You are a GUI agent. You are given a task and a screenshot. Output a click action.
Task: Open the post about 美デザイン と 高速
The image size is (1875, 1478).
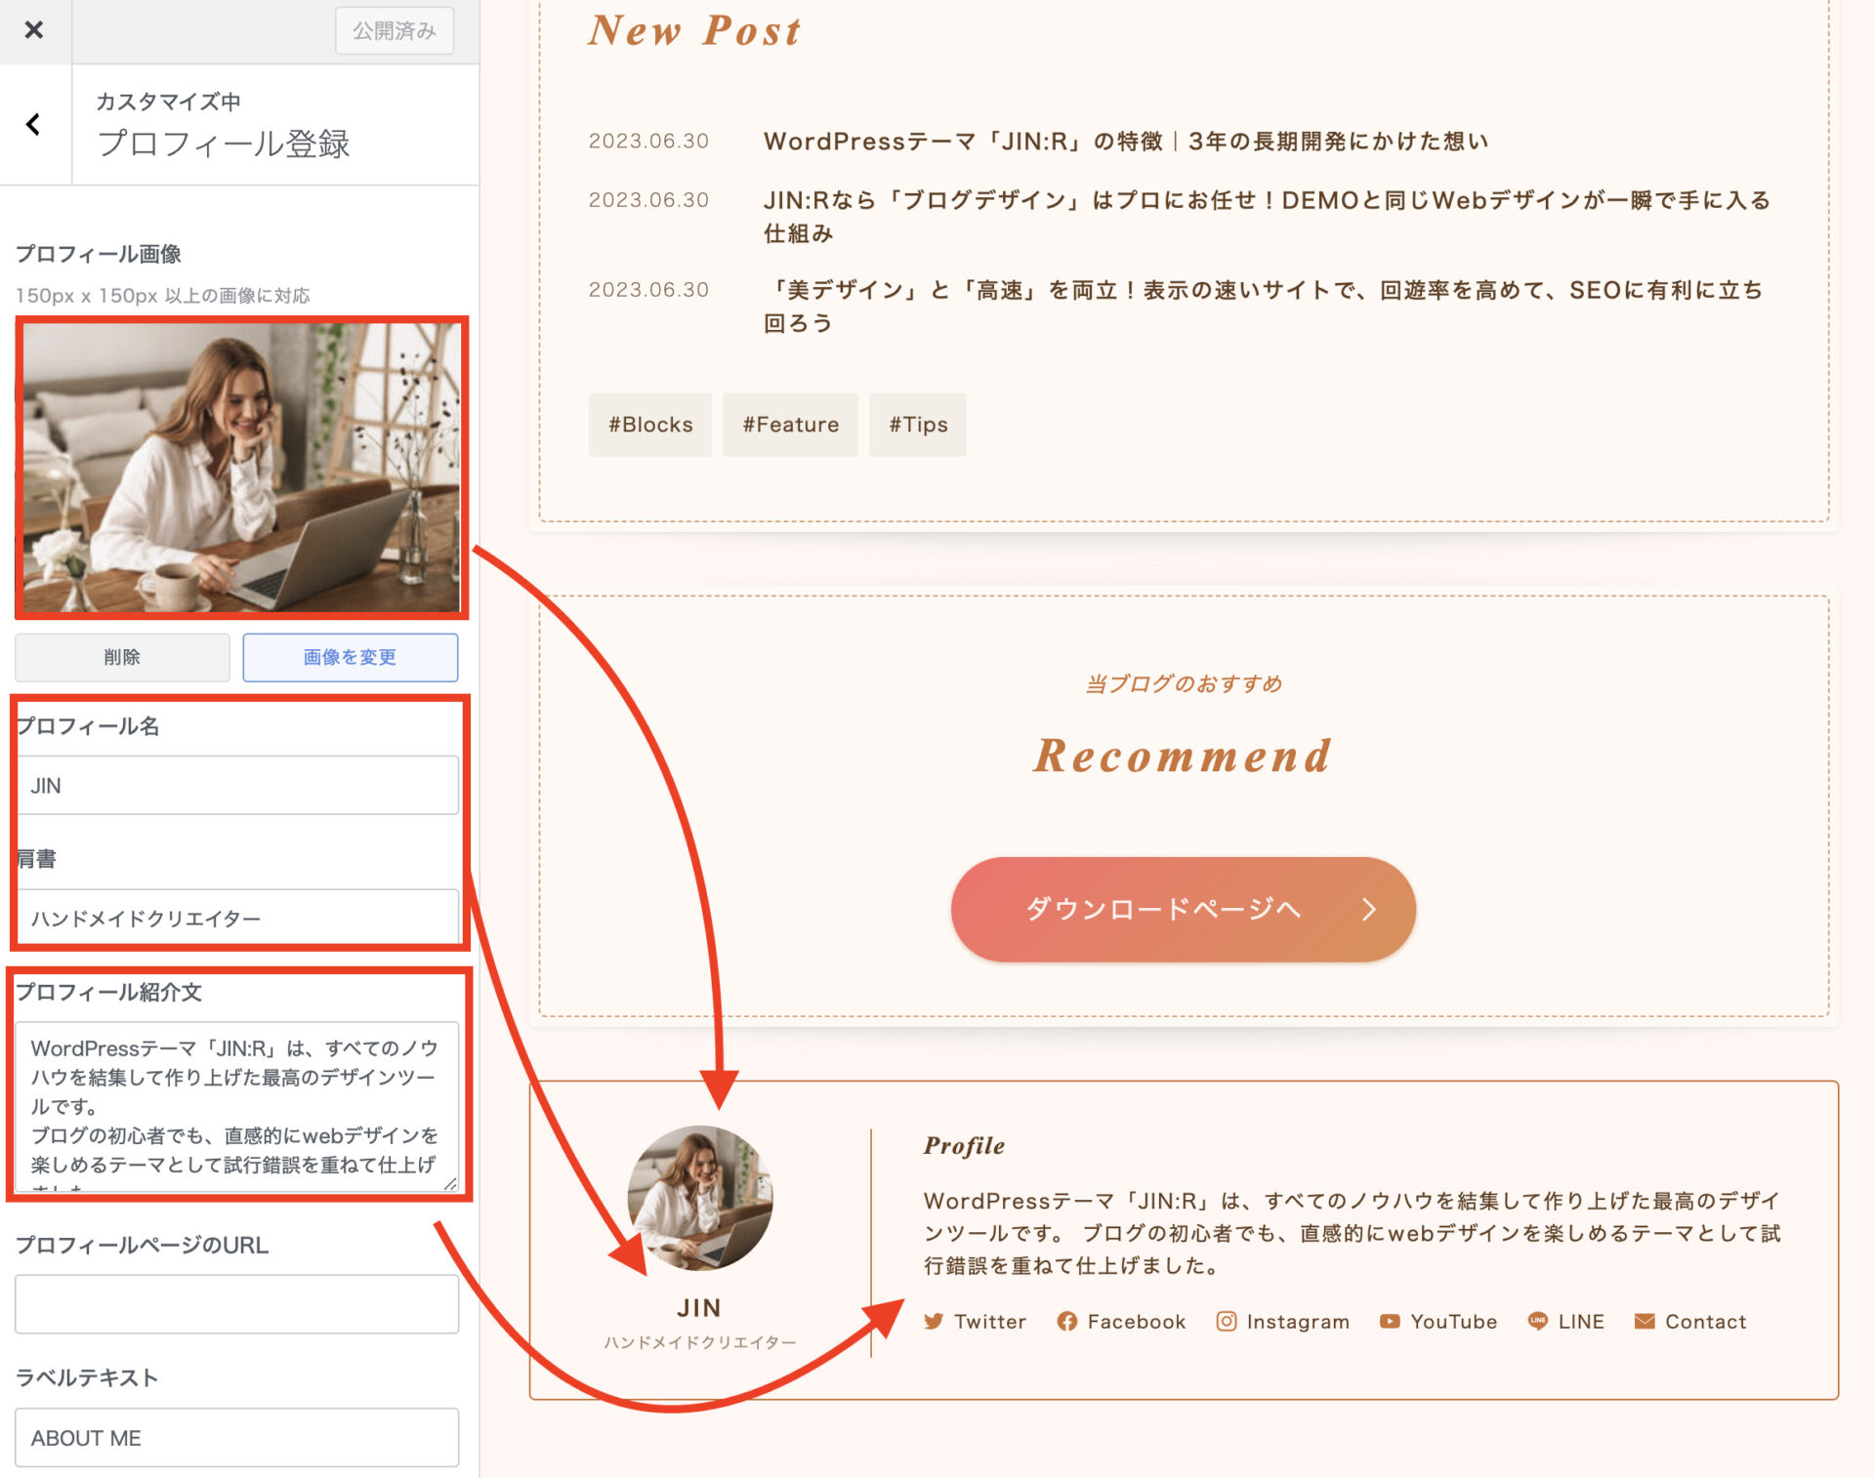pyautogui.click(x=1264, y=307)
